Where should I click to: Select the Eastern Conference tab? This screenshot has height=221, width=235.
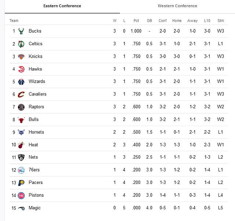(62, 6)
